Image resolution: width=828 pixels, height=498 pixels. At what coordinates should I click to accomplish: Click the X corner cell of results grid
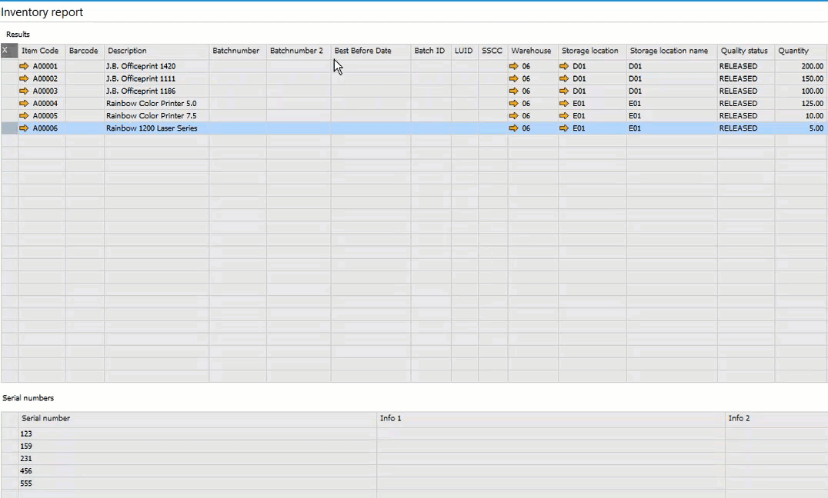[x=8, y=51]
